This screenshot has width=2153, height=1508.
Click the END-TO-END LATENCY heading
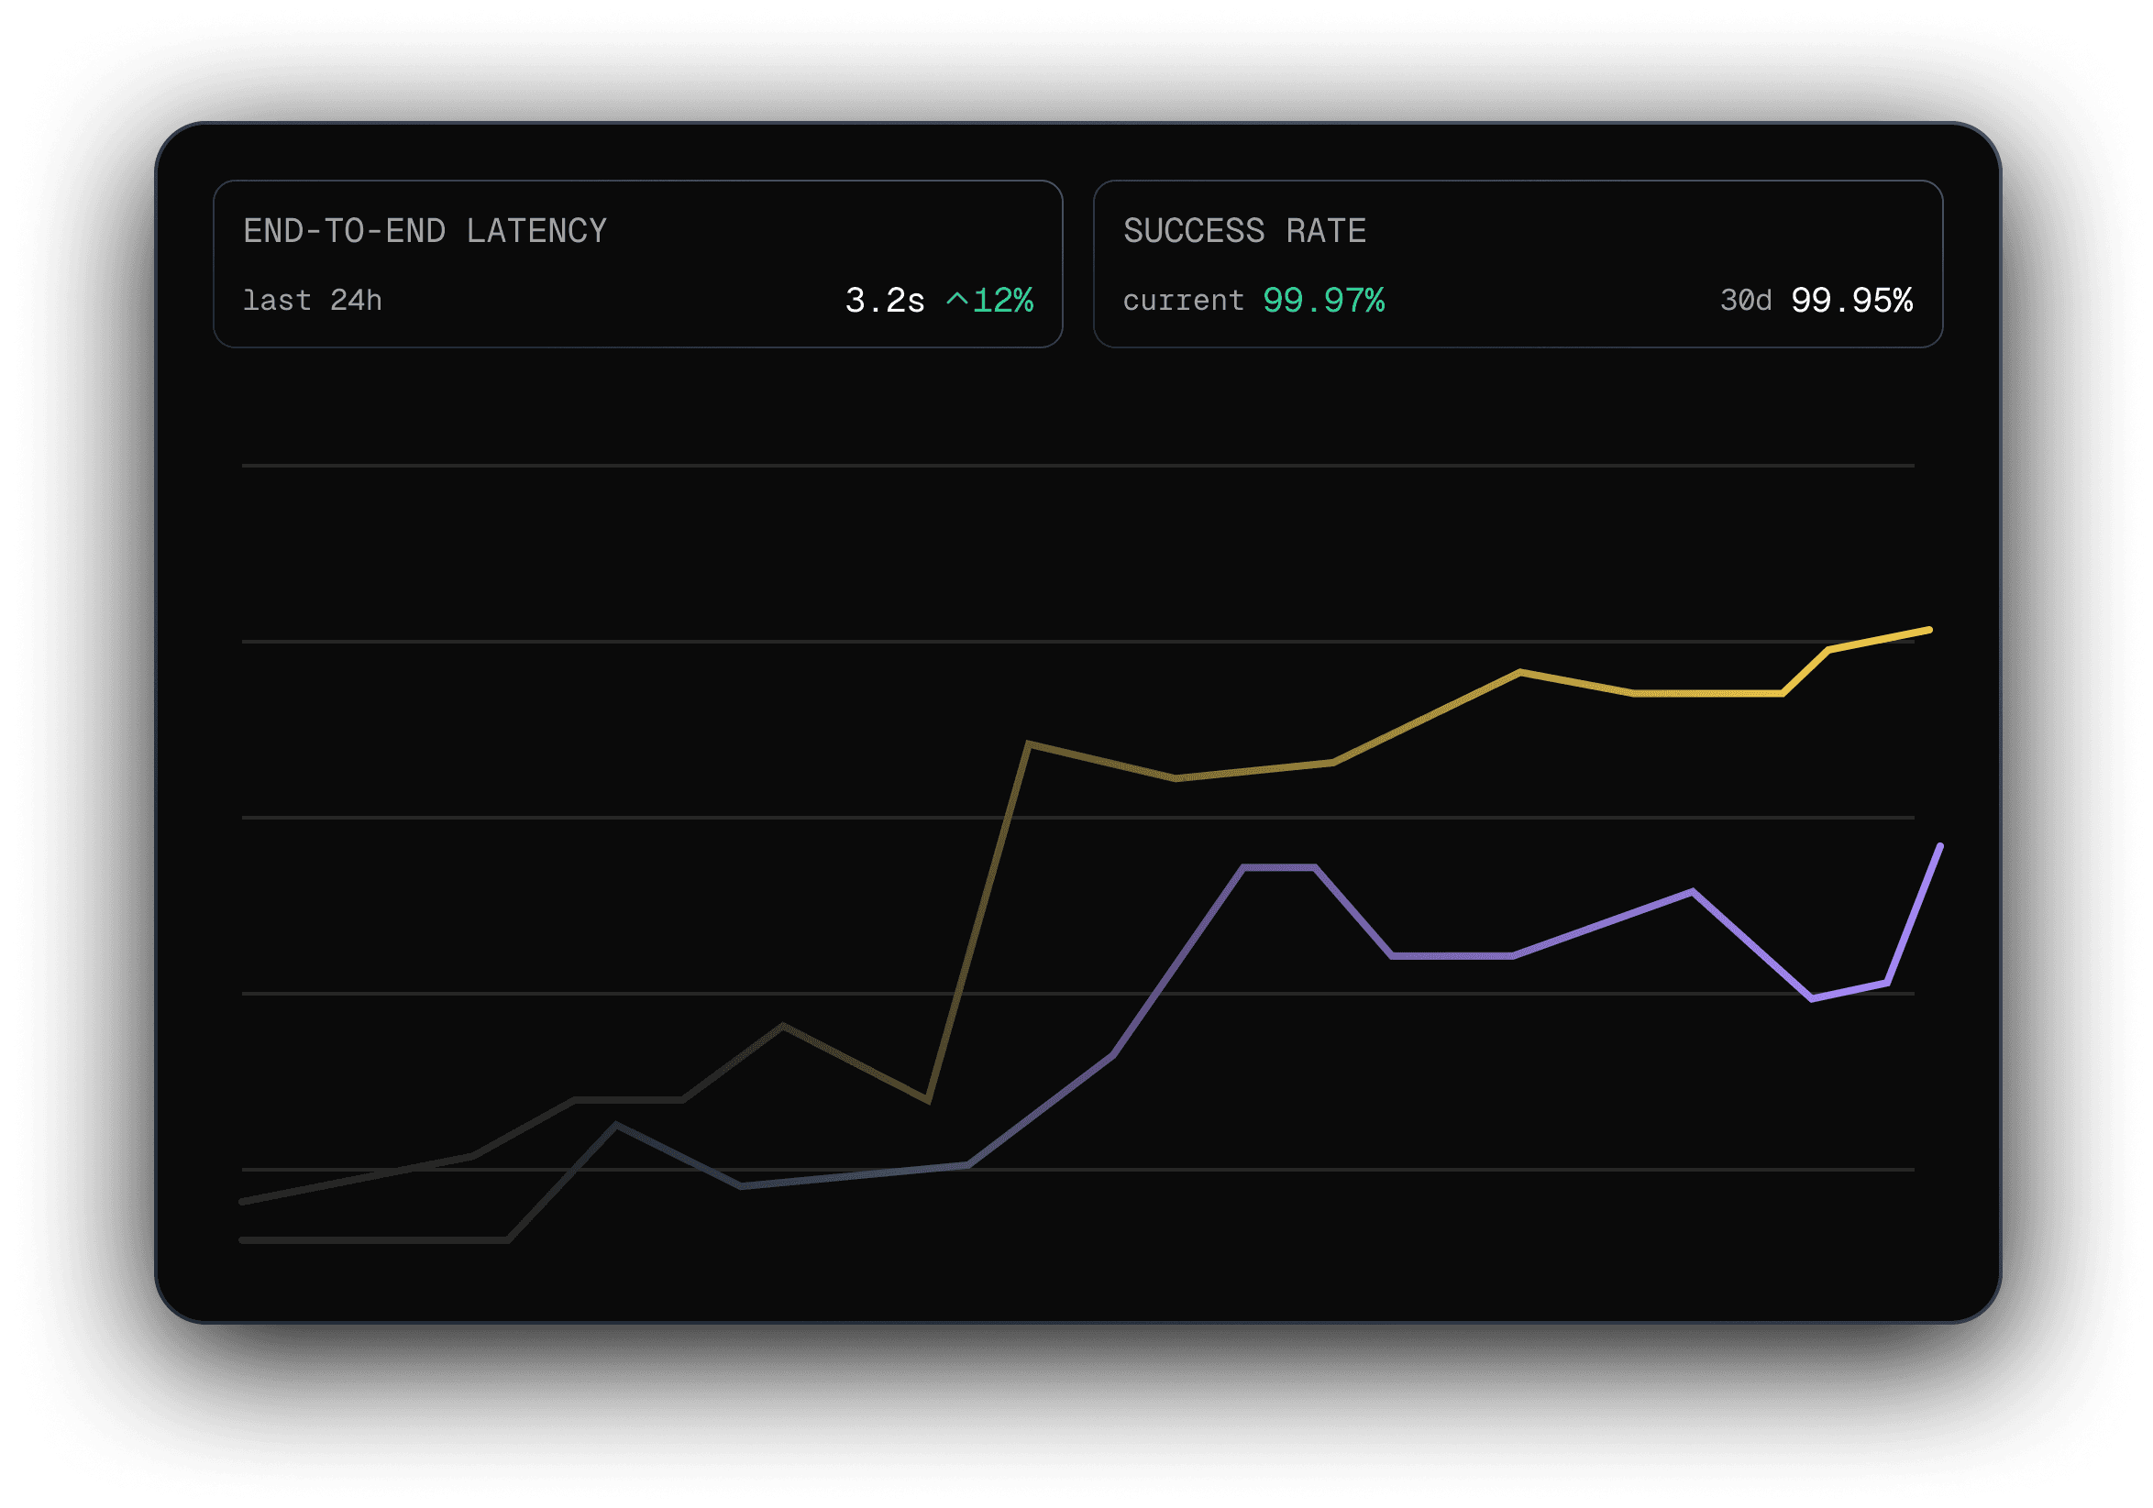(425, 231)
